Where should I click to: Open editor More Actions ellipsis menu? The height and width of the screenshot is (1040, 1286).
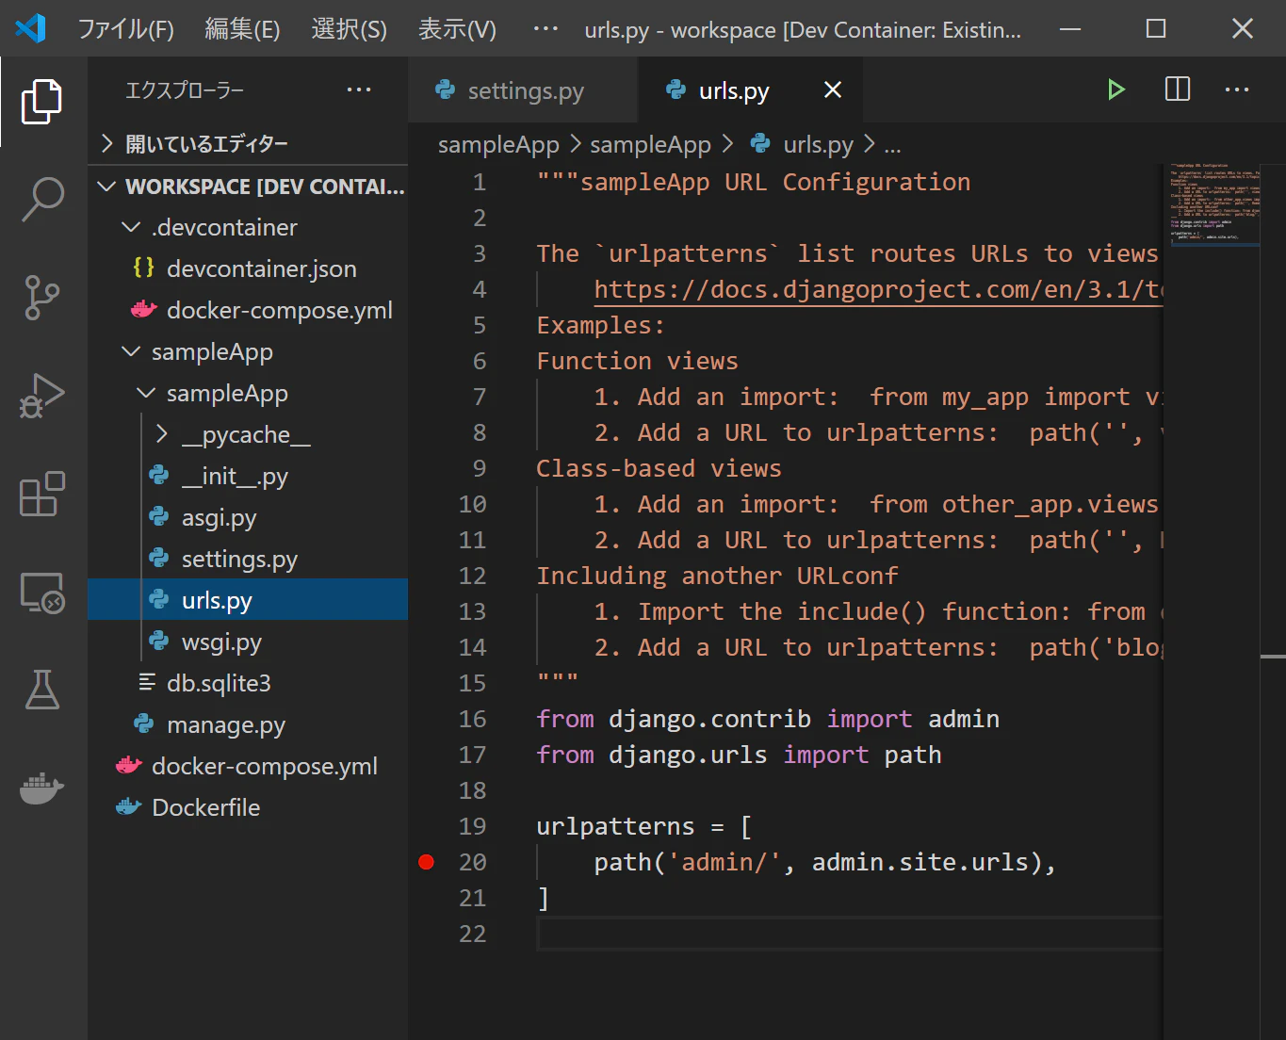1237,89
